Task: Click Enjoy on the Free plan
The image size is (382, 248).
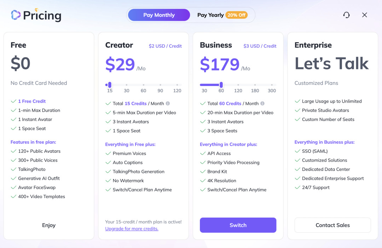Action: [x=49, y=225]
